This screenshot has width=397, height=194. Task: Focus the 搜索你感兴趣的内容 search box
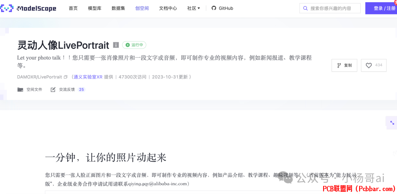(x=330, y=8)
